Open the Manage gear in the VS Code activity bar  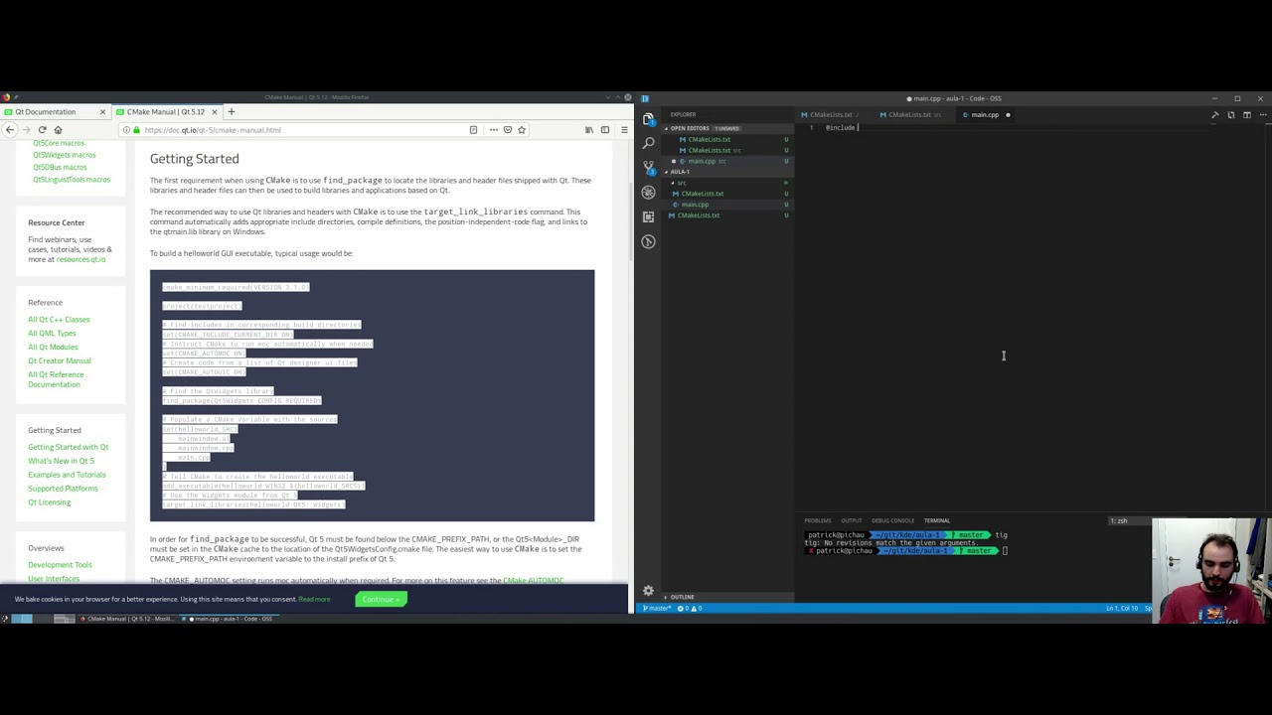coord(648,591)
